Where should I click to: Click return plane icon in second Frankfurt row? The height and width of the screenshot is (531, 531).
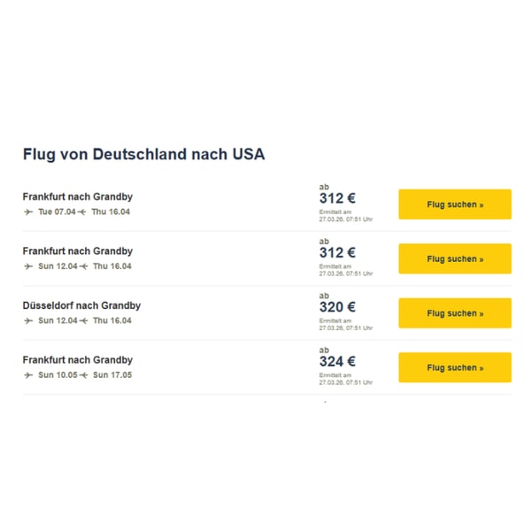[83, 266]
